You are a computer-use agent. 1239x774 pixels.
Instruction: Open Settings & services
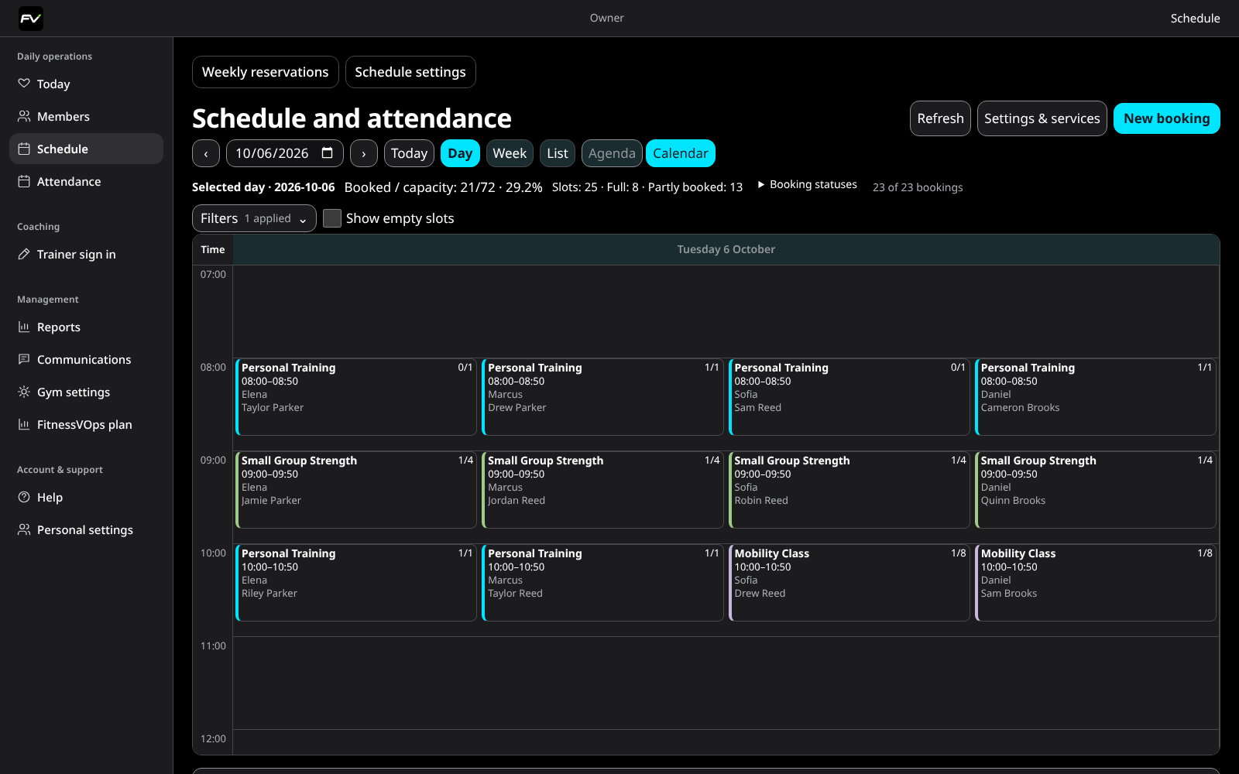(x=1042, y=118)
